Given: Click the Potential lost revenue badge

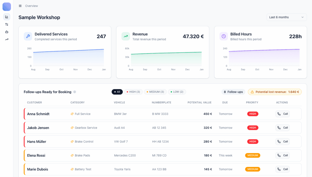Looking at the screenshot, I should coord(275,92).
